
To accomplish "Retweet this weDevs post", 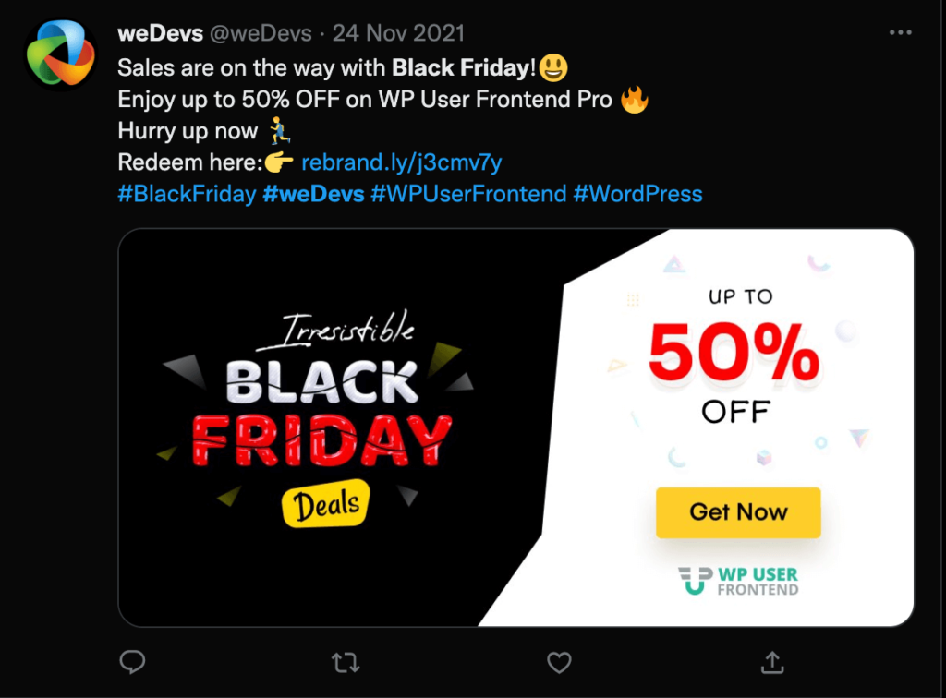I will tap(346, 661).
